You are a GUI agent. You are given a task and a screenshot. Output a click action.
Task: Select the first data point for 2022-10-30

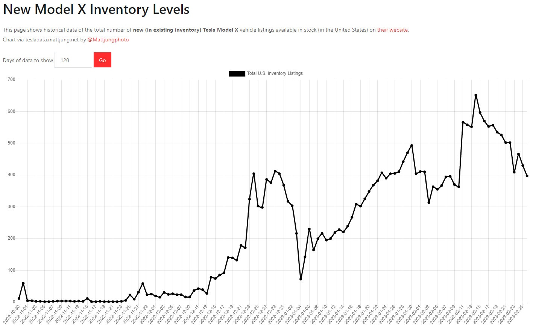click(x=19, y=298)
